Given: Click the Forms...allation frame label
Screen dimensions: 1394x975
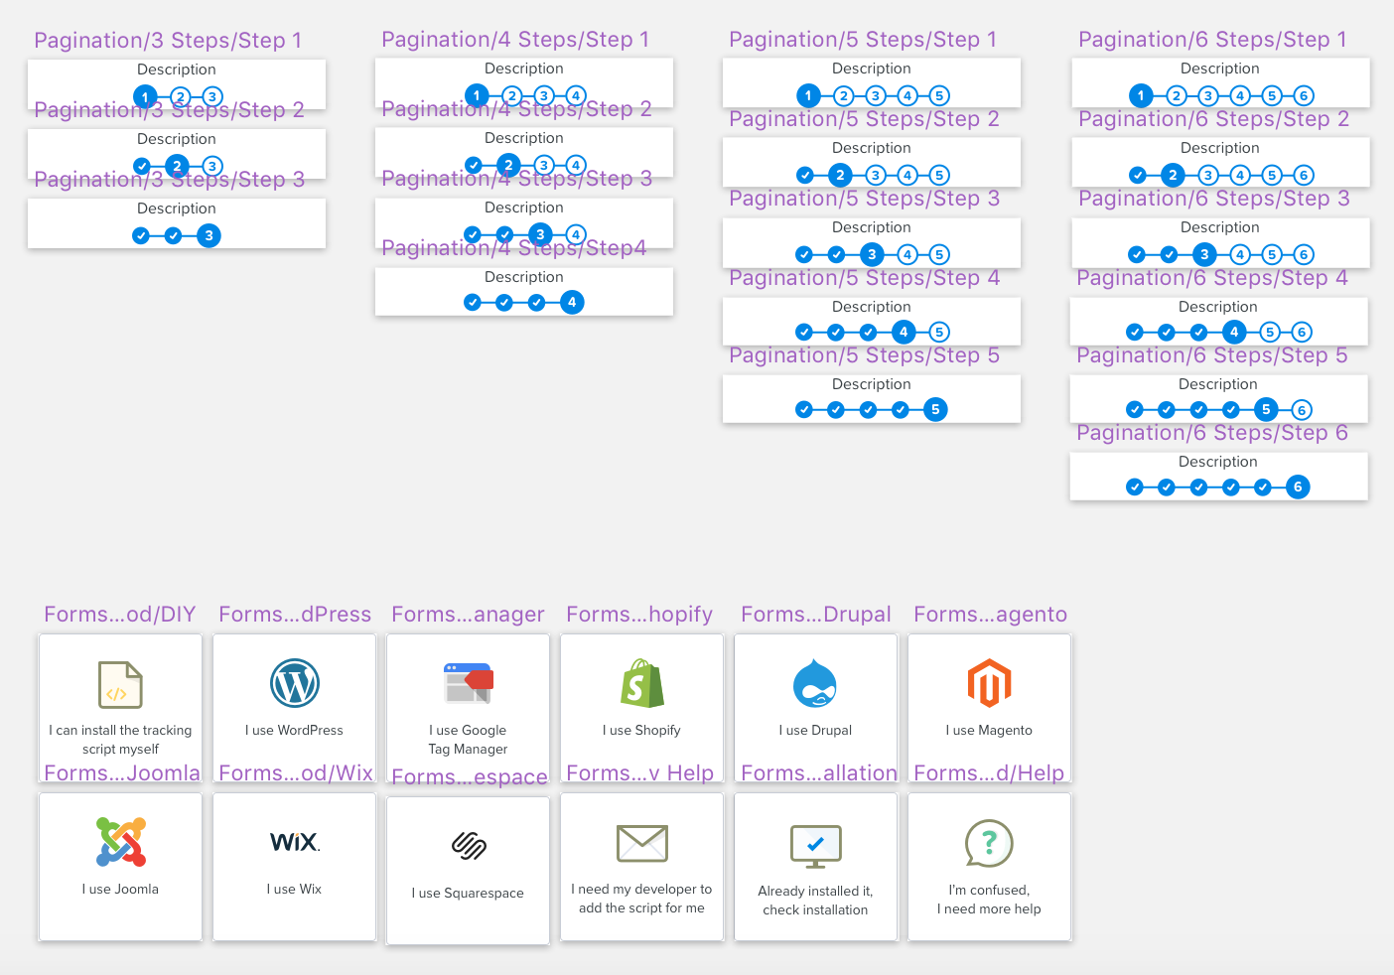Looking at the screenshot, I should [x=819, y=773].
